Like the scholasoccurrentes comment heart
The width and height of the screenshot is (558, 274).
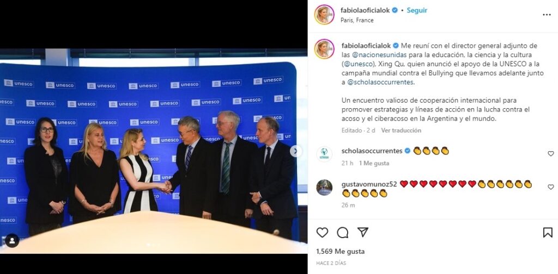pyautogui.click(x=550, y=154)
